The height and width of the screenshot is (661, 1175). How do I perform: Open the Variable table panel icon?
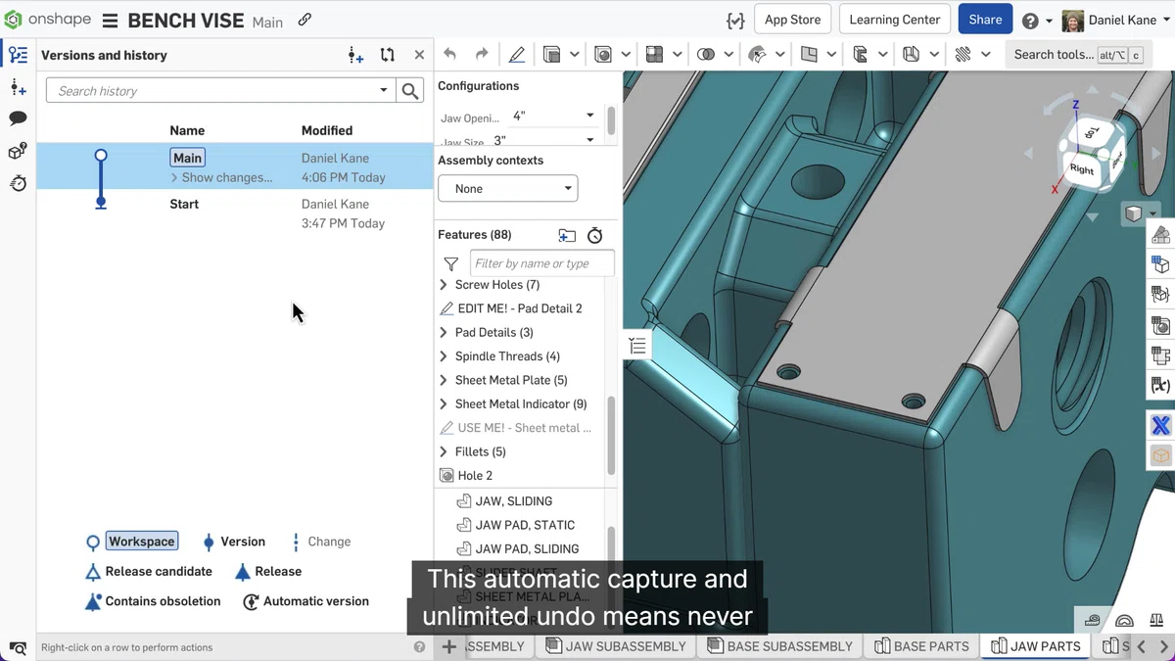(1160, 385)
